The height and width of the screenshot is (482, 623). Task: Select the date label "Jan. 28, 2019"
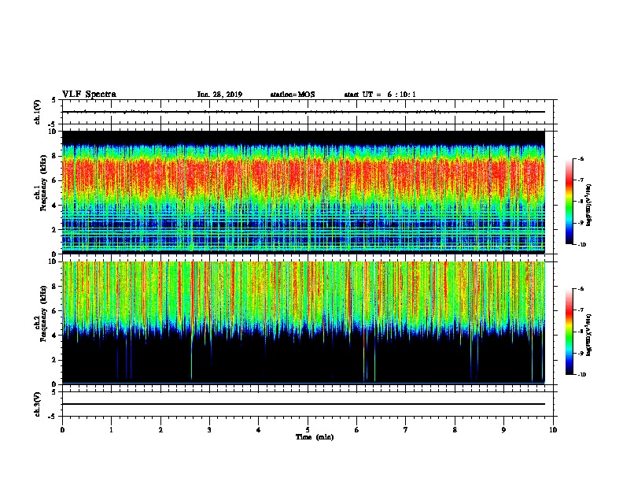pos(219,95)
